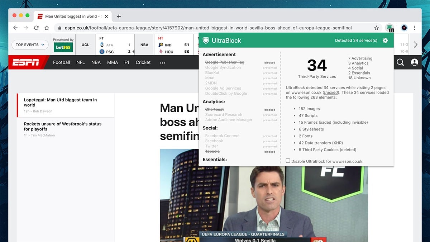430x242 pixels.
Task: Click the right chevron to view more scores
Action: click(x=415, y=44)
